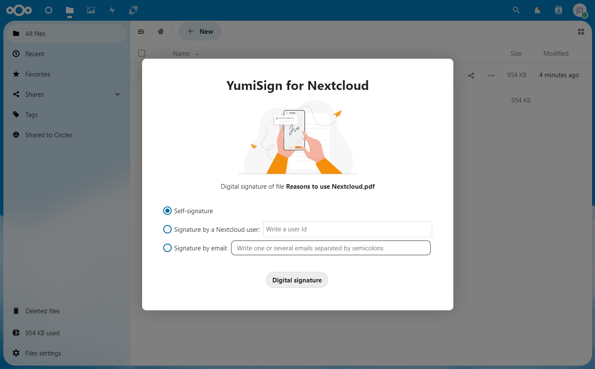Viewport: 595px width, 369px height.
Task: Switch to grid view icon
Action: coord(581,32)
